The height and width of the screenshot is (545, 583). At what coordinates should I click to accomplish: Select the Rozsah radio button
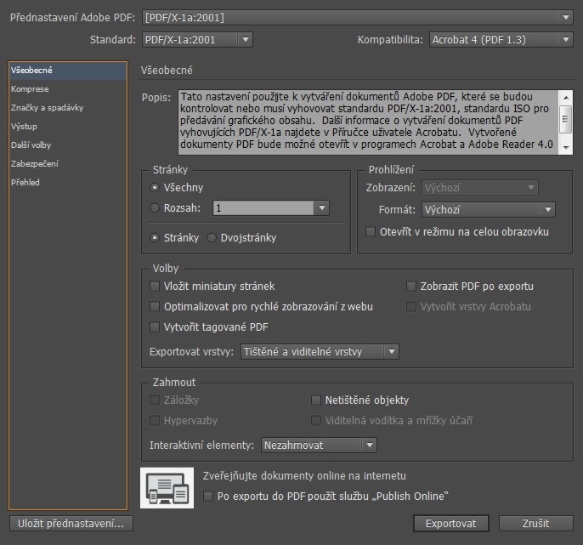[x=155, y=208]
